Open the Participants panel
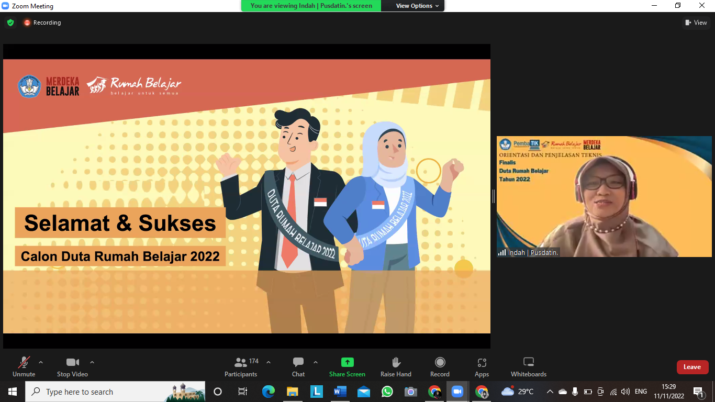The height and width of the screenshot is (402, 715). [241, 367]
